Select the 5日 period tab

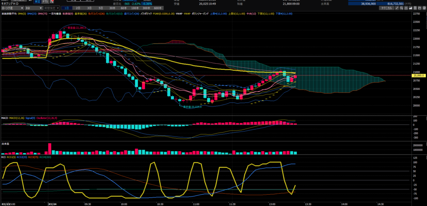[100, 8]
